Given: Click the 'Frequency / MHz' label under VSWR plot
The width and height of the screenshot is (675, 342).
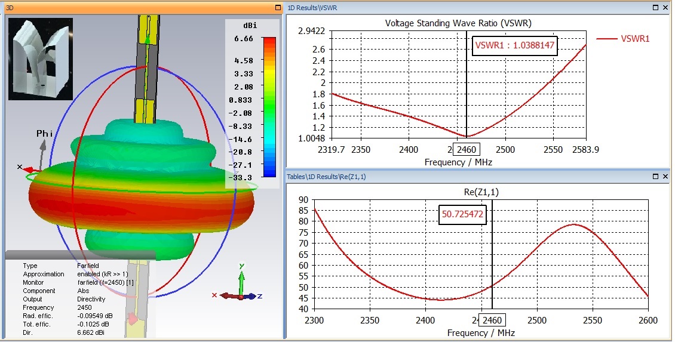Looking at the screenshot, I should coord(458,162).
